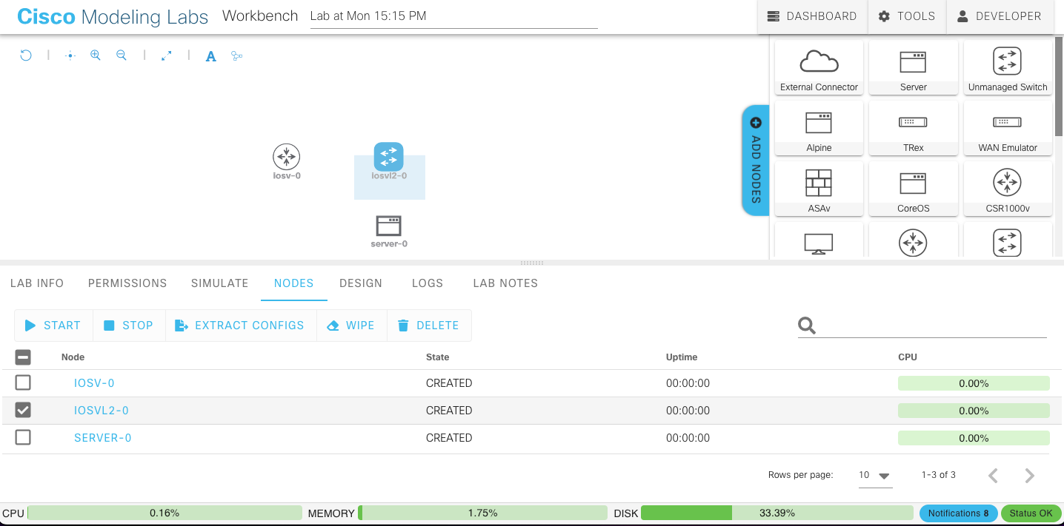This screenshot has width=1064, height=526.
Task: Go to the previous page of nodes
Action: point(994,475)
